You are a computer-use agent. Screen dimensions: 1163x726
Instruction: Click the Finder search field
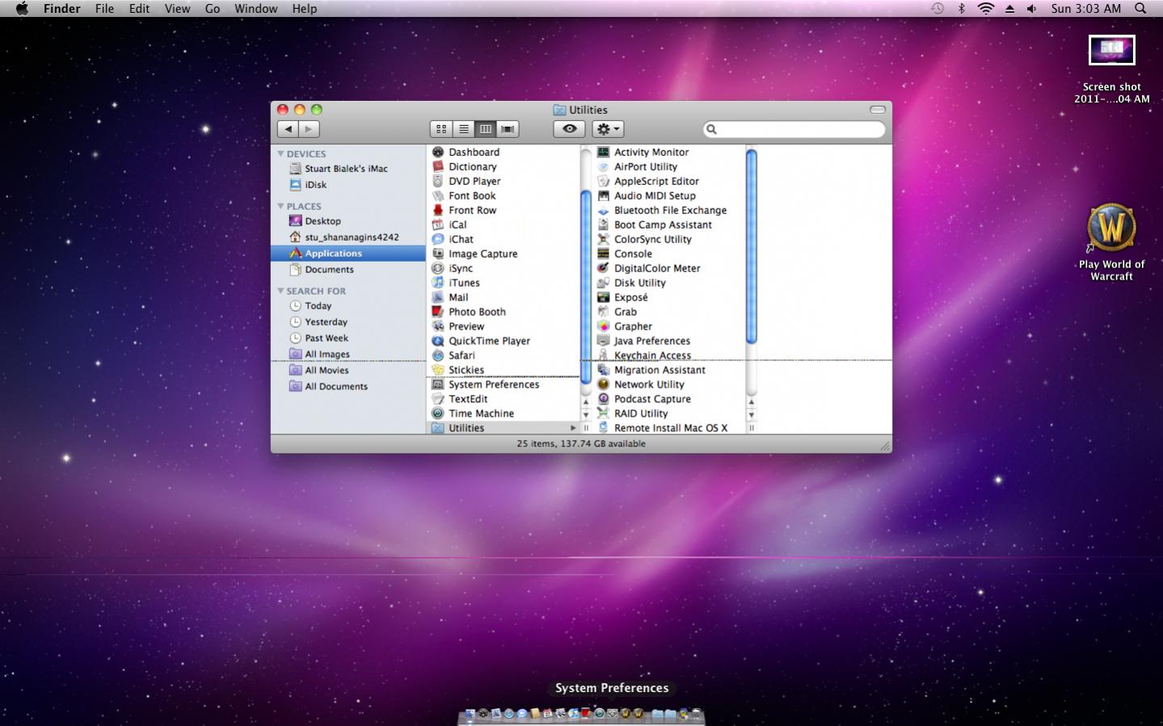click(794, 129)
